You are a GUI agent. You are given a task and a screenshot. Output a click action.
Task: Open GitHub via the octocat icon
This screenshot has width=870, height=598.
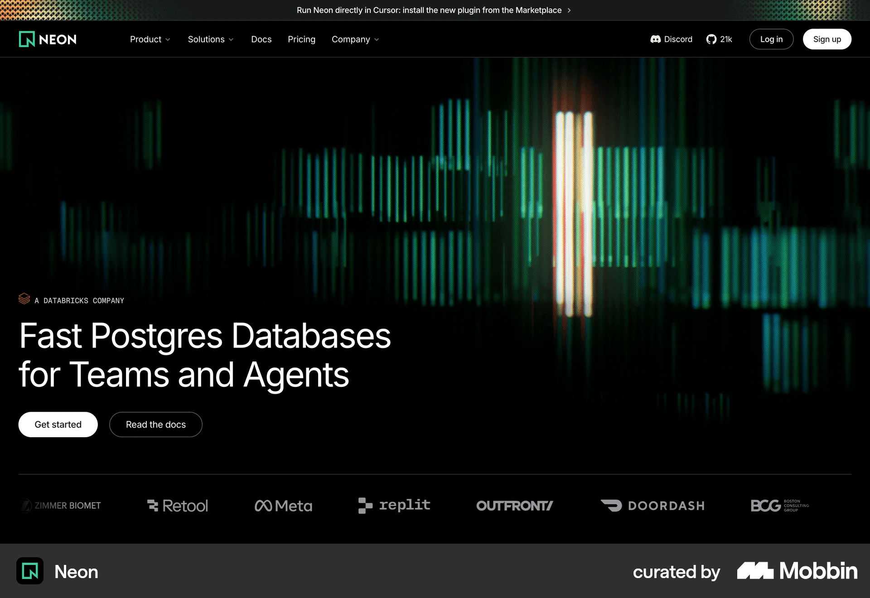click(x=711, y=39)
